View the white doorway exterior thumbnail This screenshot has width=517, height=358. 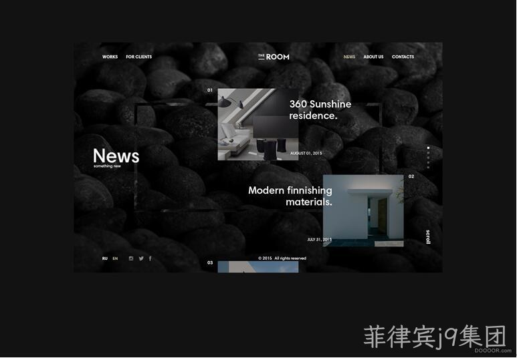tap(363, 210)
